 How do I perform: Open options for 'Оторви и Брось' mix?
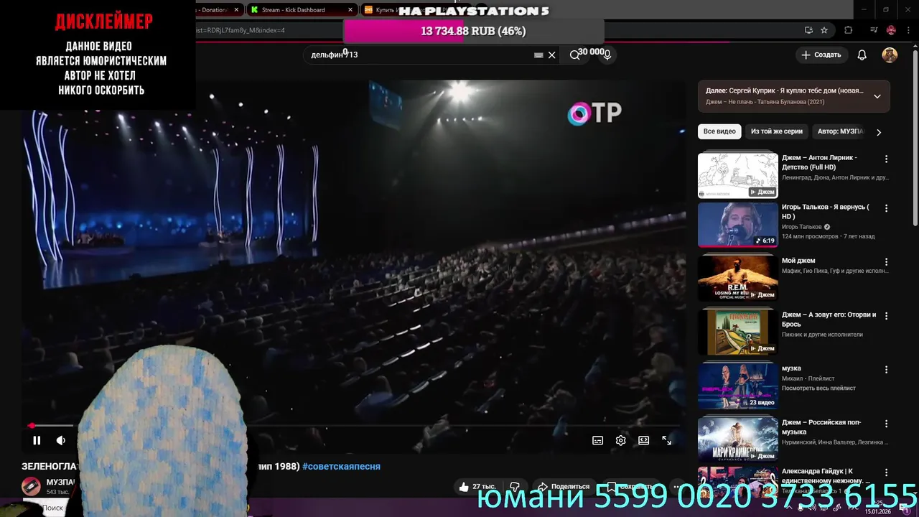point(886,316)
